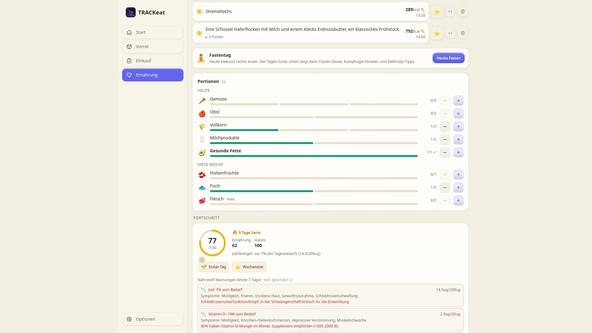
Task: Click the 792kcal value
Action: click(x=413, y=31)
